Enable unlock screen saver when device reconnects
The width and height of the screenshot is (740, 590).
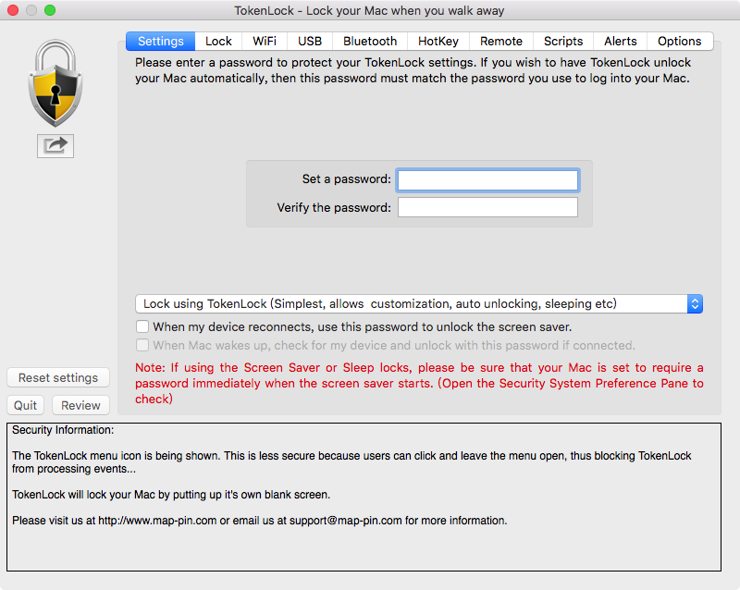click(x=142, y=326)
